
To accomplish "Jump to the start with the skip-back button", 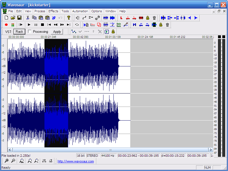I will click(x=49, y=25).
